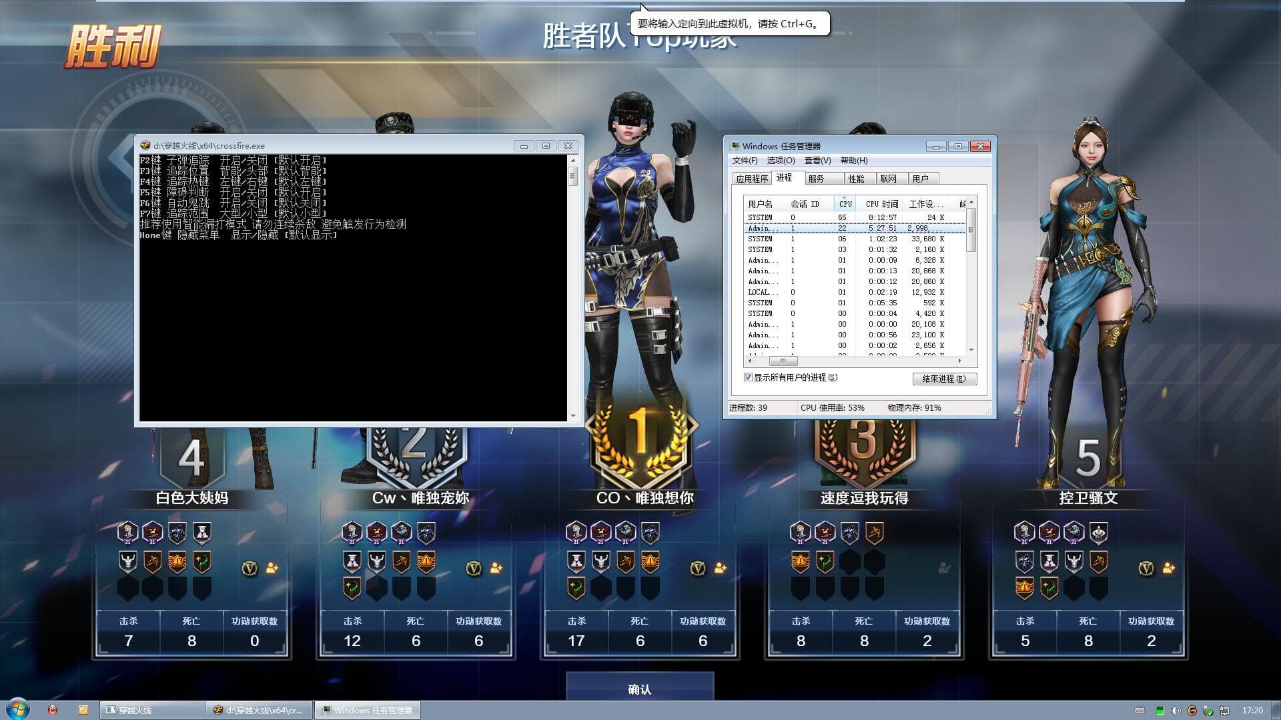Image resolution: width=1281 pixels, height=720 pixels.
Task: Click the Task Manager title bar icon
Action: point(735,146)
